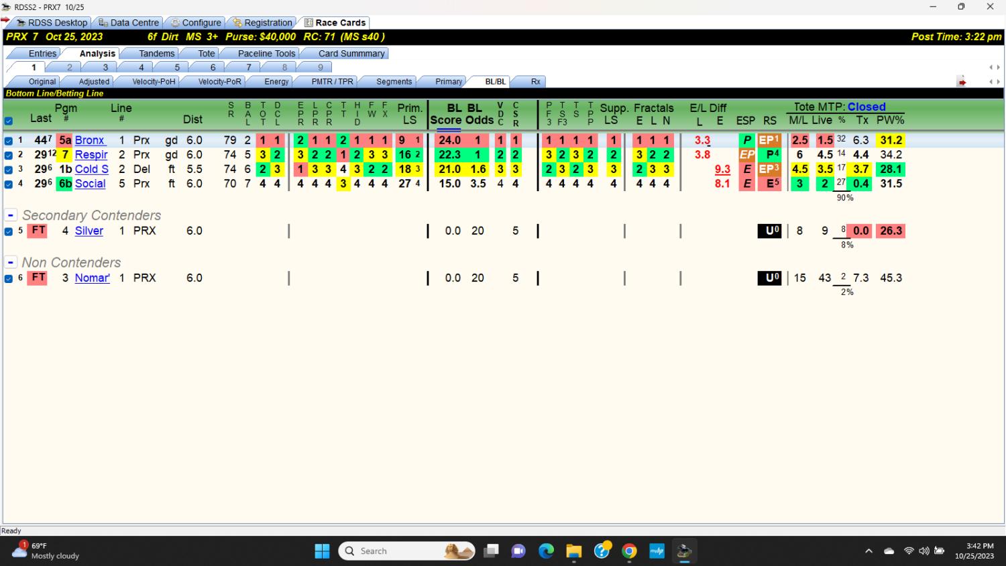Open the Social horse link
Screen dimensions: 1006x566
[x=91, y=184]
